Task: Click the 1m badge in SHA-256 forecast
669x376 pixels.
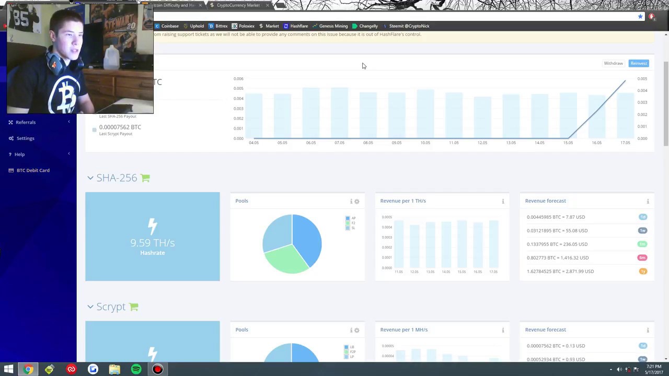Action: (x=642, y=244)
